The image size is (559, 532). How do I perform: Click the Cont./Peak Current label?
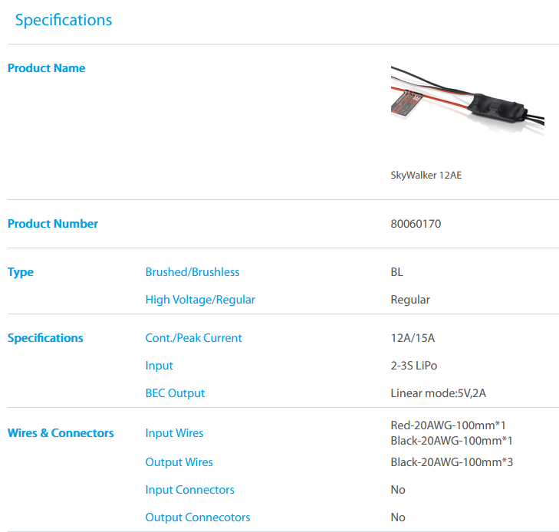point(193,338)
